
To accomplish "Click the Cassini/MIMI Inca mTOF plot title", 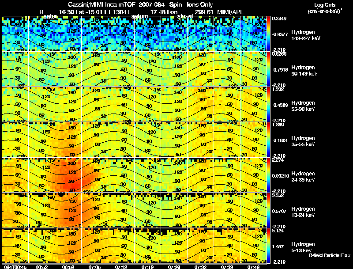I will pos(140,4).
